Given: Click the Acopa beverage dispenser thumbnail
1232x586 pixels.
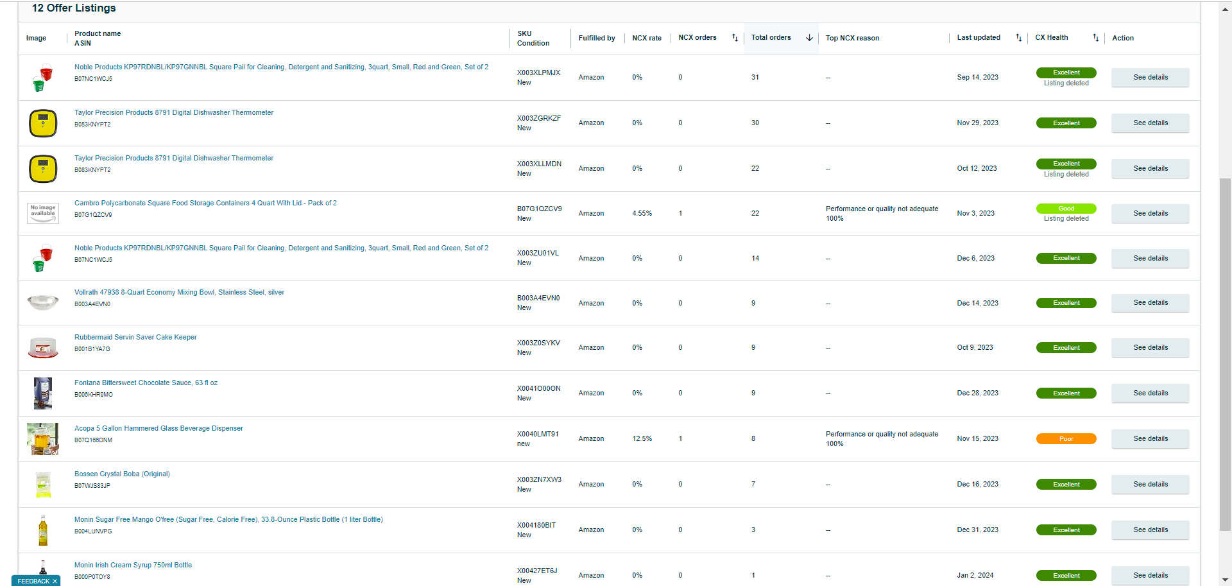Looking at the screenshot, I should (x=43, y=439).
